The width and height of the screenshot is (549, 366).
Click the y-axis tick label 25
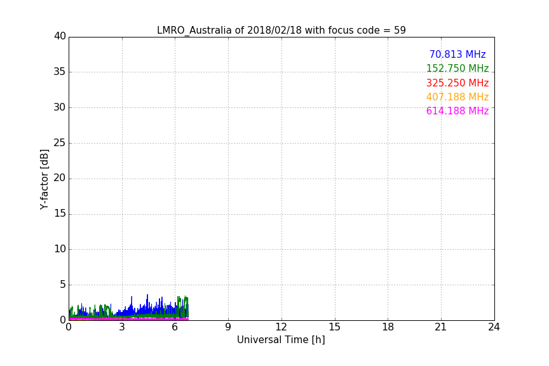[60, 142]
